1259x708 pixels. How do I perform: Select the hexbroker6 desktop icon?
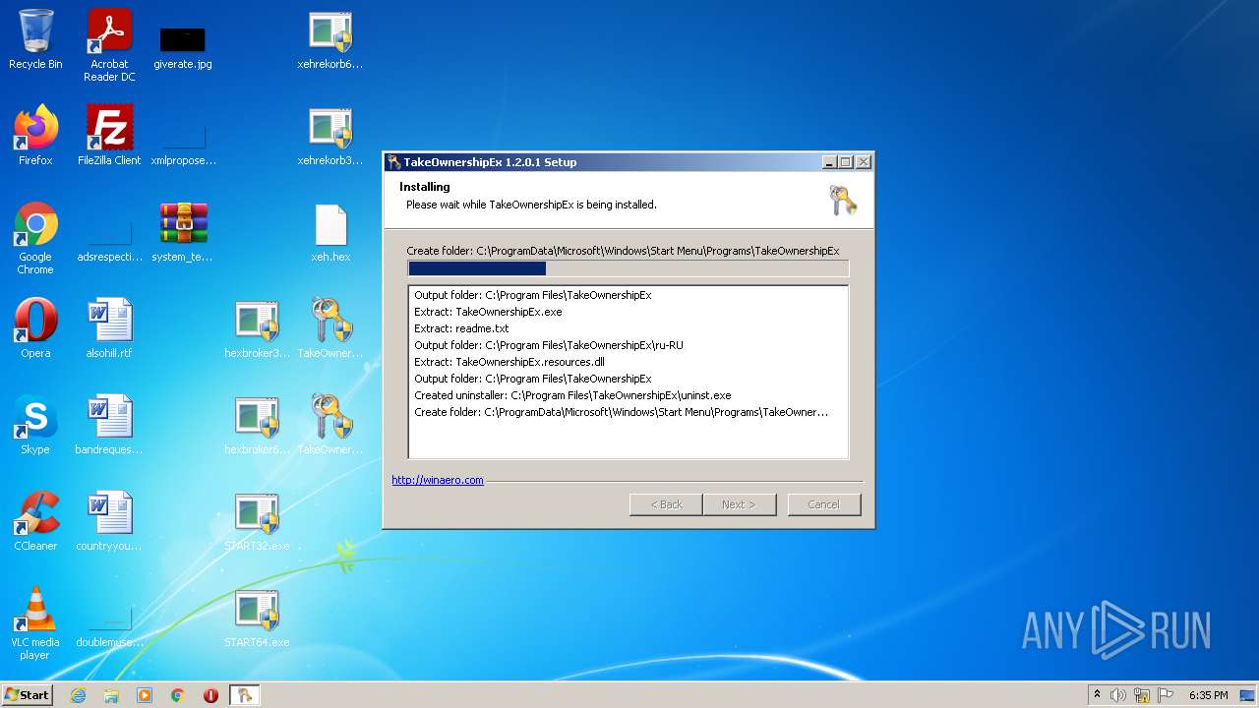tap(257, 425)
